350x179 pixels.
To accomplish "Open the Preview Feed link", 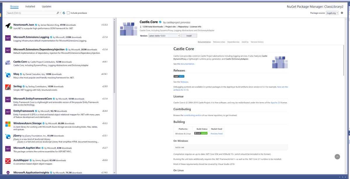I will tap(216, 134).
